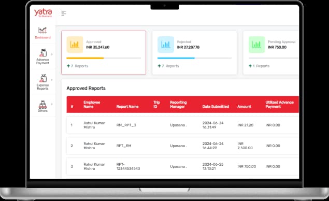The width and height of the screenshot is (329, 201).
Task: Open the 7 Reports link under Approved
Action: (x=77, y=66)
